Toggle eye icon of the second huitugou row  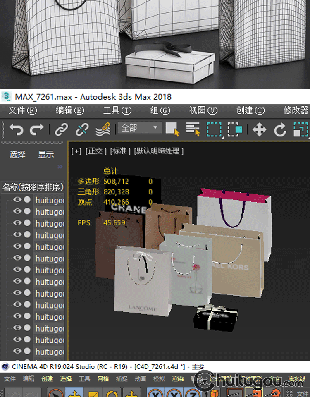[17, 211]
